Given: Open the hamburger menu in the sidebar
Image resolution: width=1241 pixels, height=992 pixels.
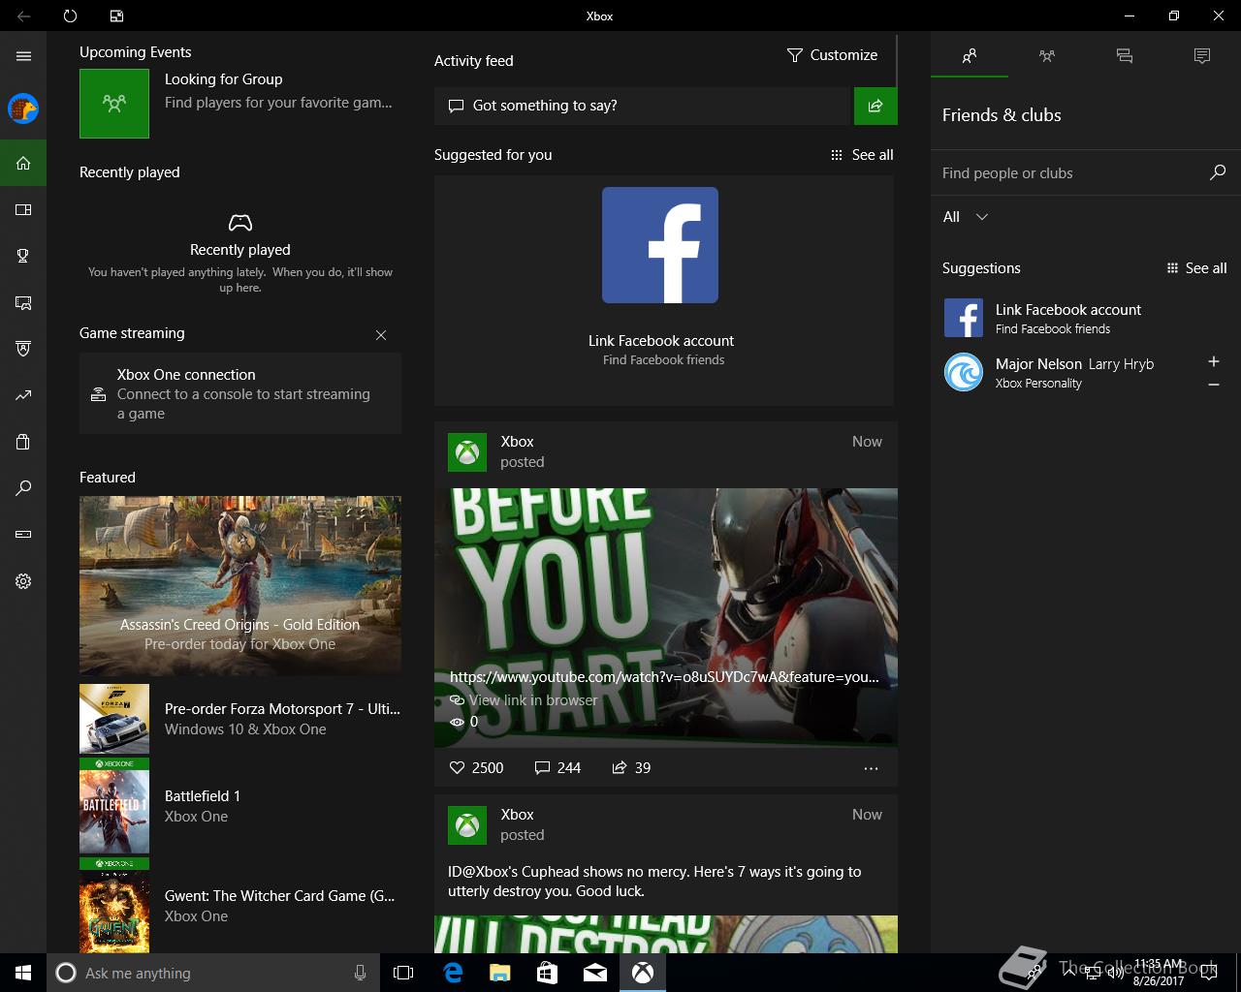Looking at the screenshot, I should point(23,56).
